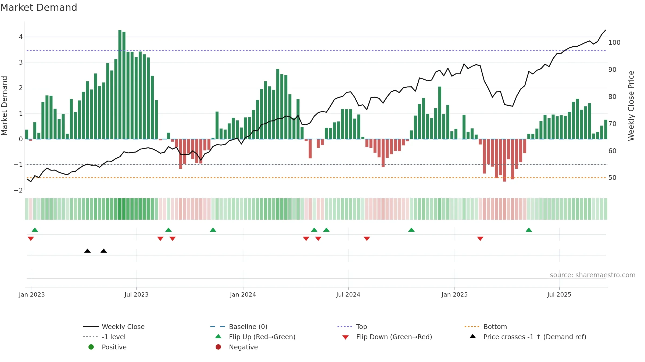This screenshot has width=645, height=362.
Task: Click the Flip Up (Red→Green) legend text
Action: [262, 337]
